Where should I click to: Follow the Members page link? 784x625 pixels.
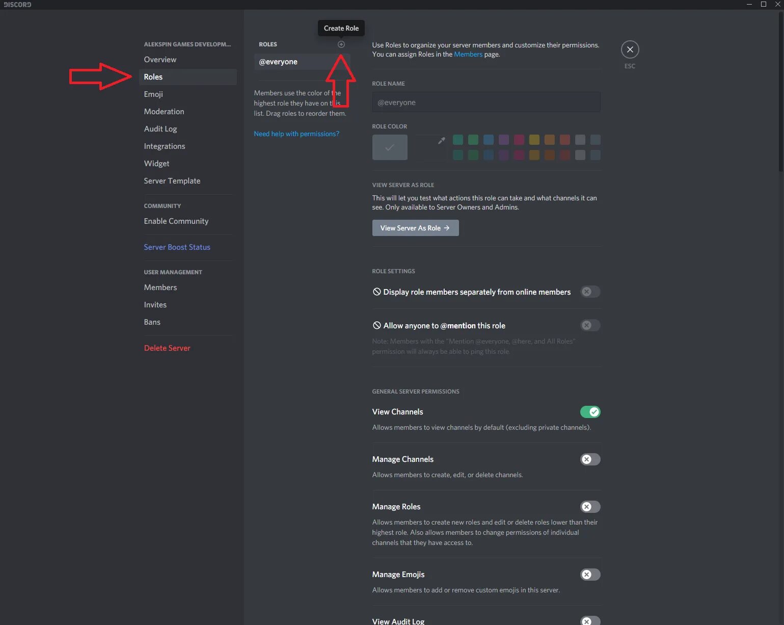click(468, 55)
